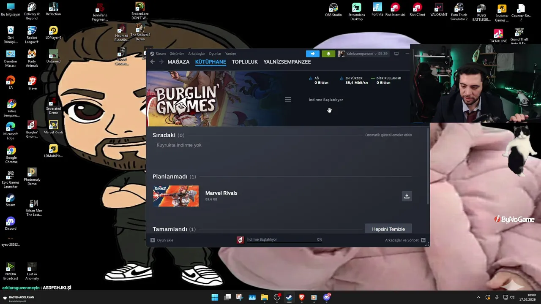
Task: Select the VALORANT desktop icon
Action: [439, 10]
